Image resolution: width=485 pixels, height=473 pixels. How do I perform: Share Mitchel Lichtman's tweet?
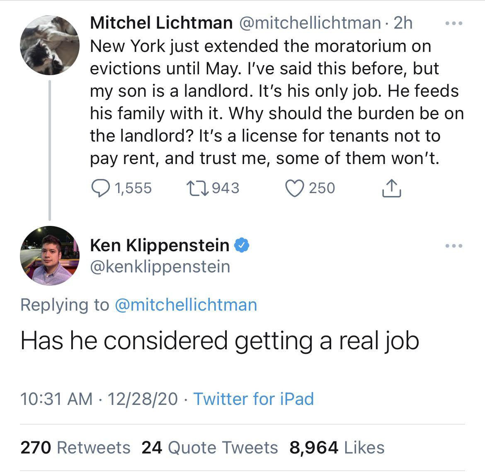click(391, 189)
